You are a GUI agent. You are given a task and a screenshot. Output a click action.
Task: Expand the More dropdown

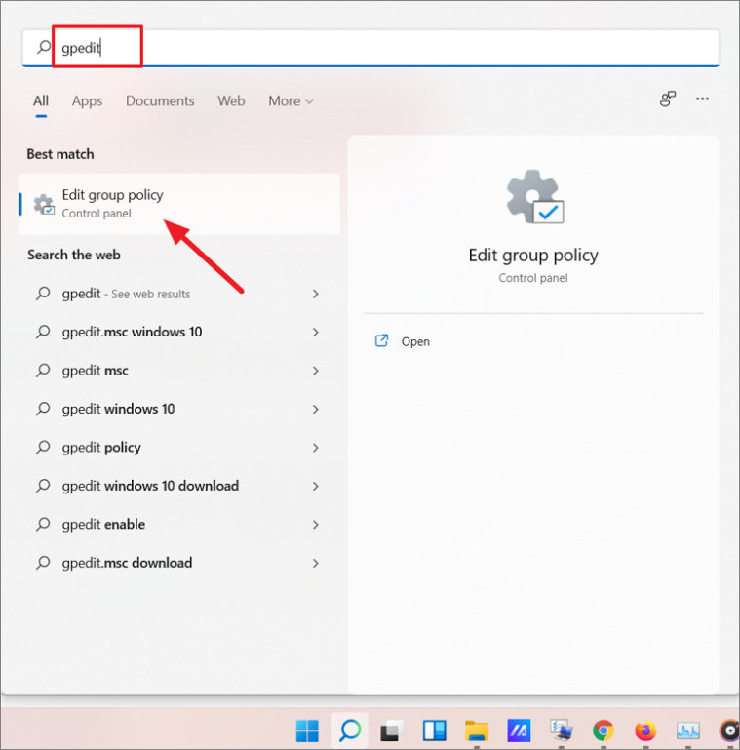291,100
